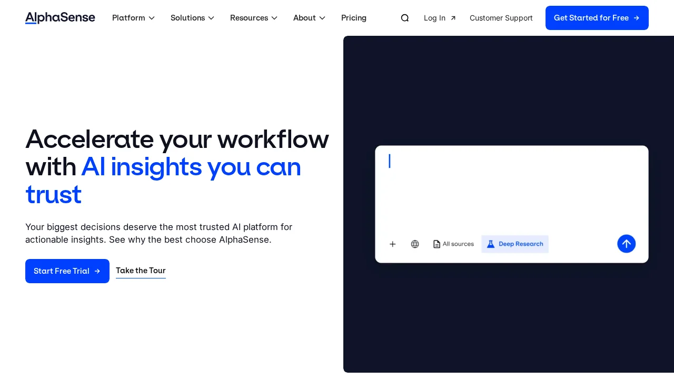Viewport: 674px width, 379px height.
Task: Click the plus icon in the query box
Action: click(392, 244)
